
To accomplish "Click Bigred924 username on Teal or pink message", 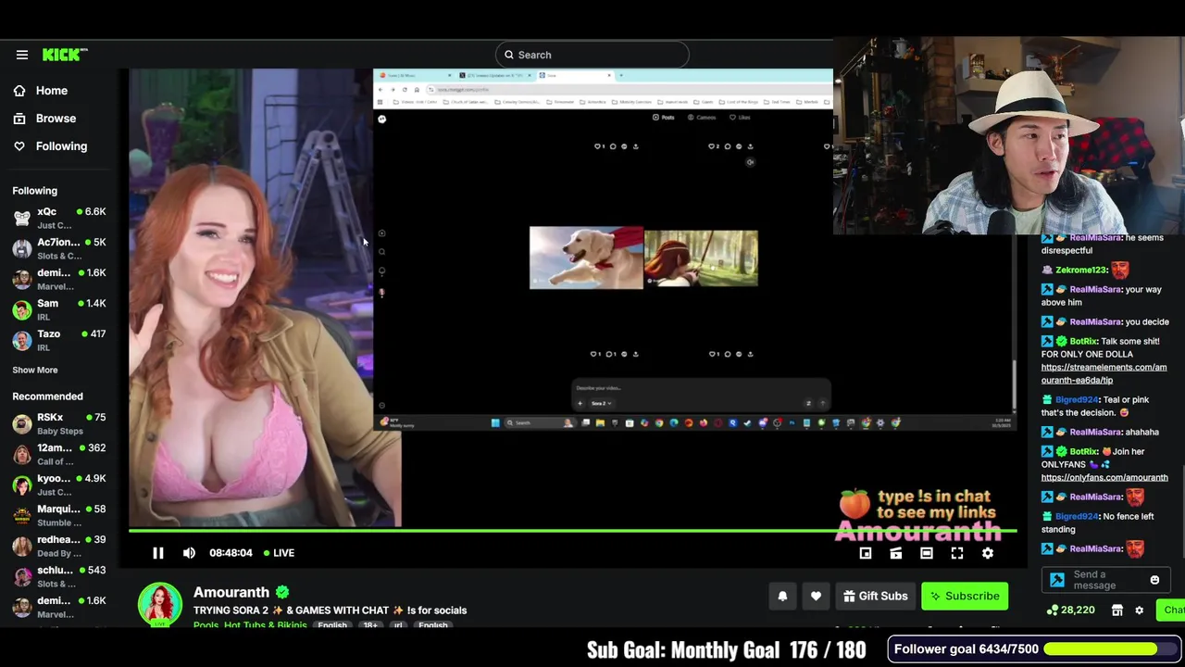I will point(1076,399).
